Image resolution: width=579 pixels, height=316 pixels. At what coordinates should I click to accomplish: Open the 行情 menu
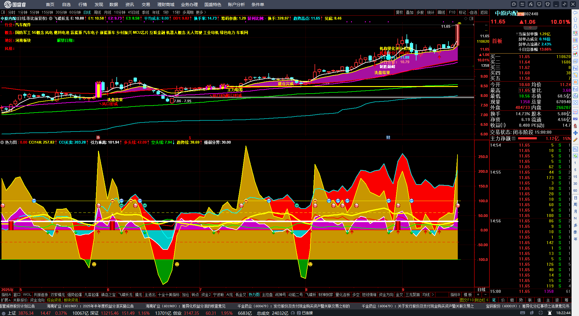coord(83,5)
